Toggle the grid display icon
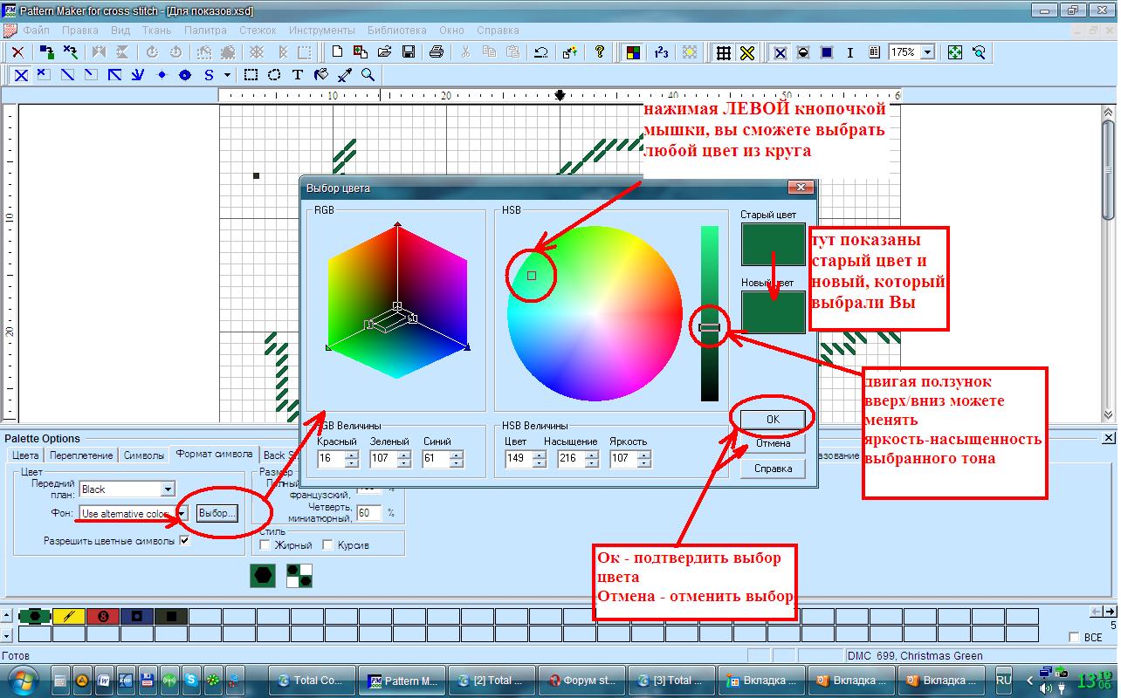This screenshot has height=698, width=1121. click(723, 52)
